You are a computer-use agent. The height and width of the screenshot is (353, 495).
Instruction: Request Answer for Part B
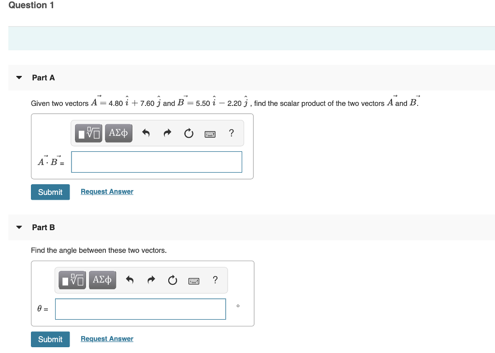[106, 338]
